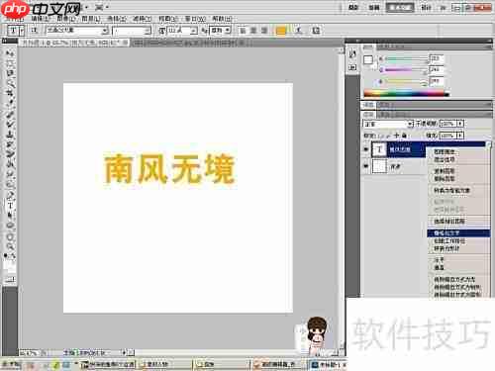Select the Pen tool
This screenshot has width=495, height=371.
(x=10, y=195)
